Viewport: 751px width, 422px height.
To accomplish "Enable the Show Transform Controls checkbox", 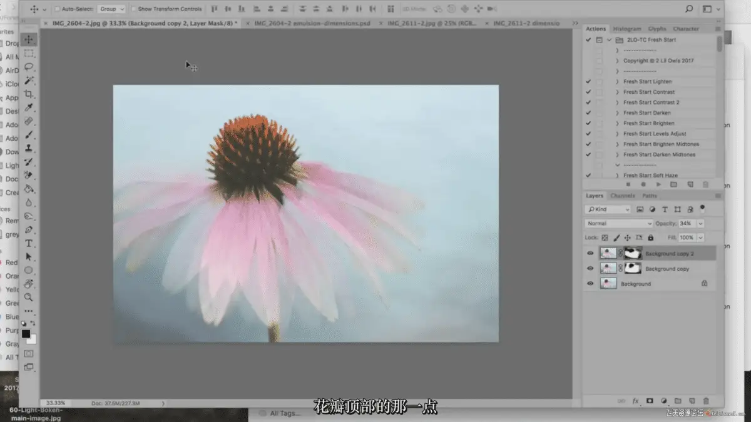I will pos(134,9).
